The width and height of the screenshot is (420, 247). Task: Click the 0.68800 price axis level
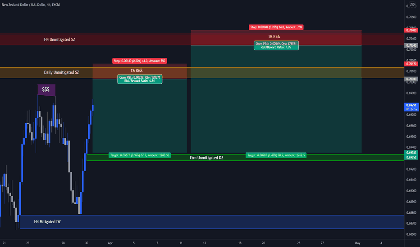[411, 212]
